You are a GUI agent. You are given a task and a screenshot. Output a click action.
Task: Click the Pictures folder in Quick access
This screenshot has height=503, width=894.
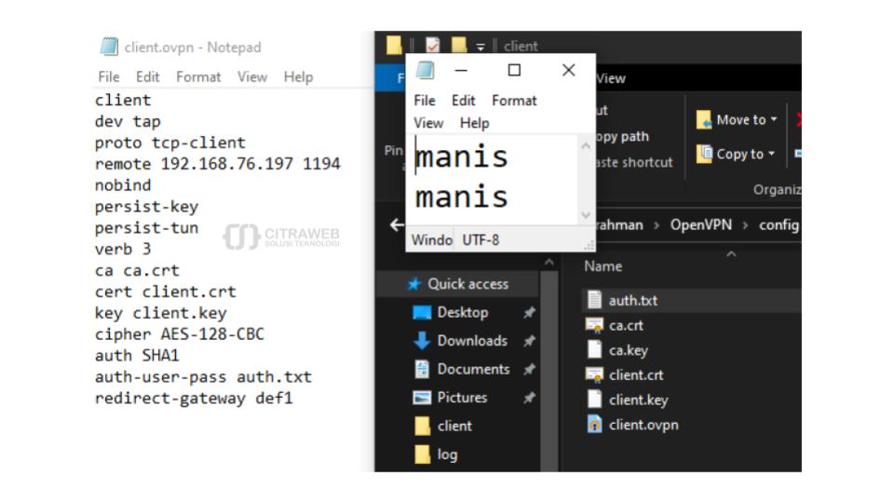[462, 398]
